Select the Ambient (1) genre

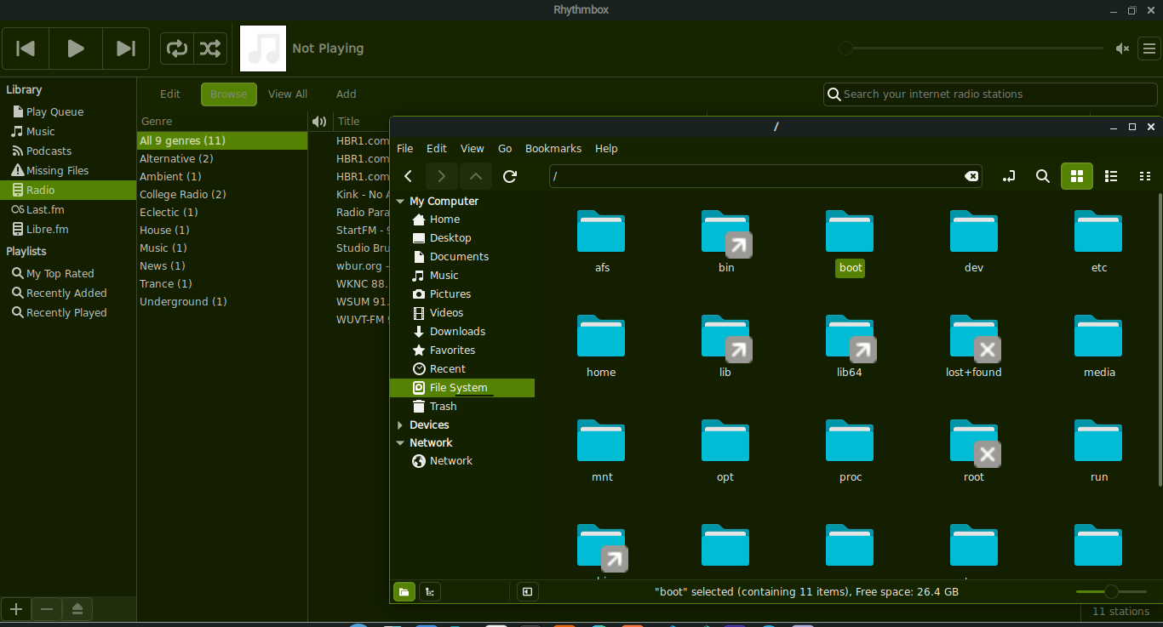221,176
